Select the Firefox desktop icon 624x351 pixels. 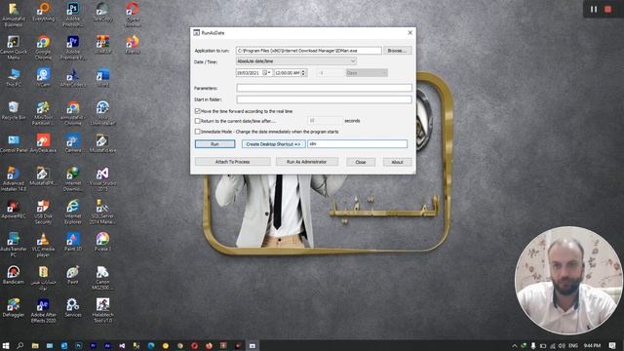(x=133, y=45)
